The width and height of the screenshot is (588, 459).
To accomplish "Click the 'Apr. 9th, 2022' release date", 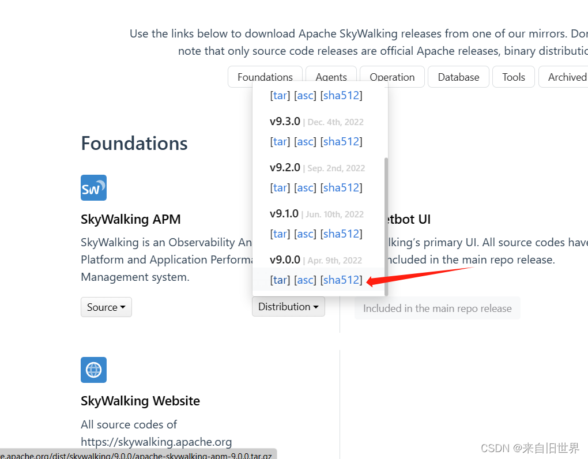I will (335, 261).
